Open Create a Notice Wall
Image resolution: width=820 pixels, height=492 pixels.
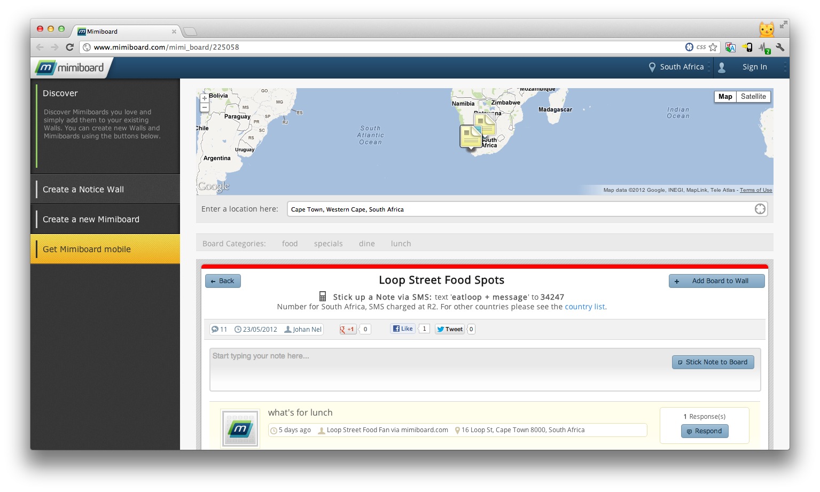click(105, 190)
